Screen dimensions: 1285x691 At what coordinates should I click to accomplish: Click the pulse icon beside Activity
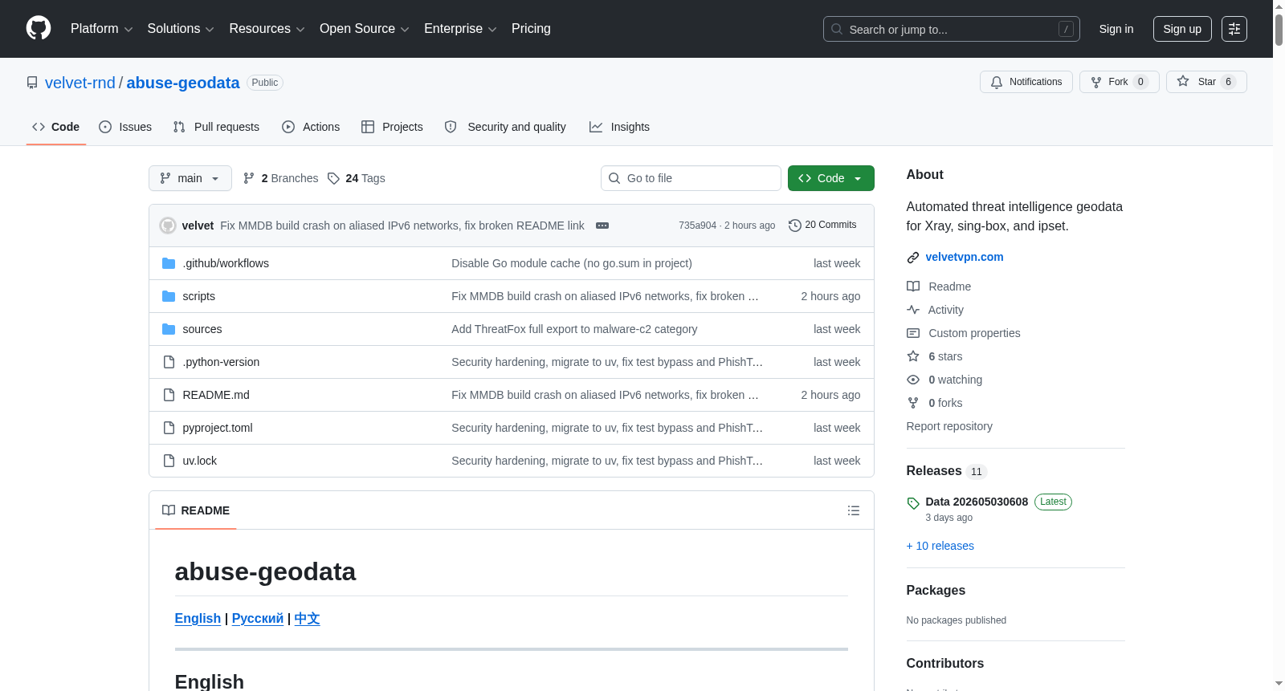(913, 310)
